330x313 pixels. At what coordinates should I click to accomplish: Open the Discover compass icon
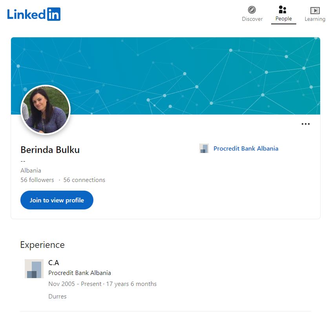click(x=252, y=10)
